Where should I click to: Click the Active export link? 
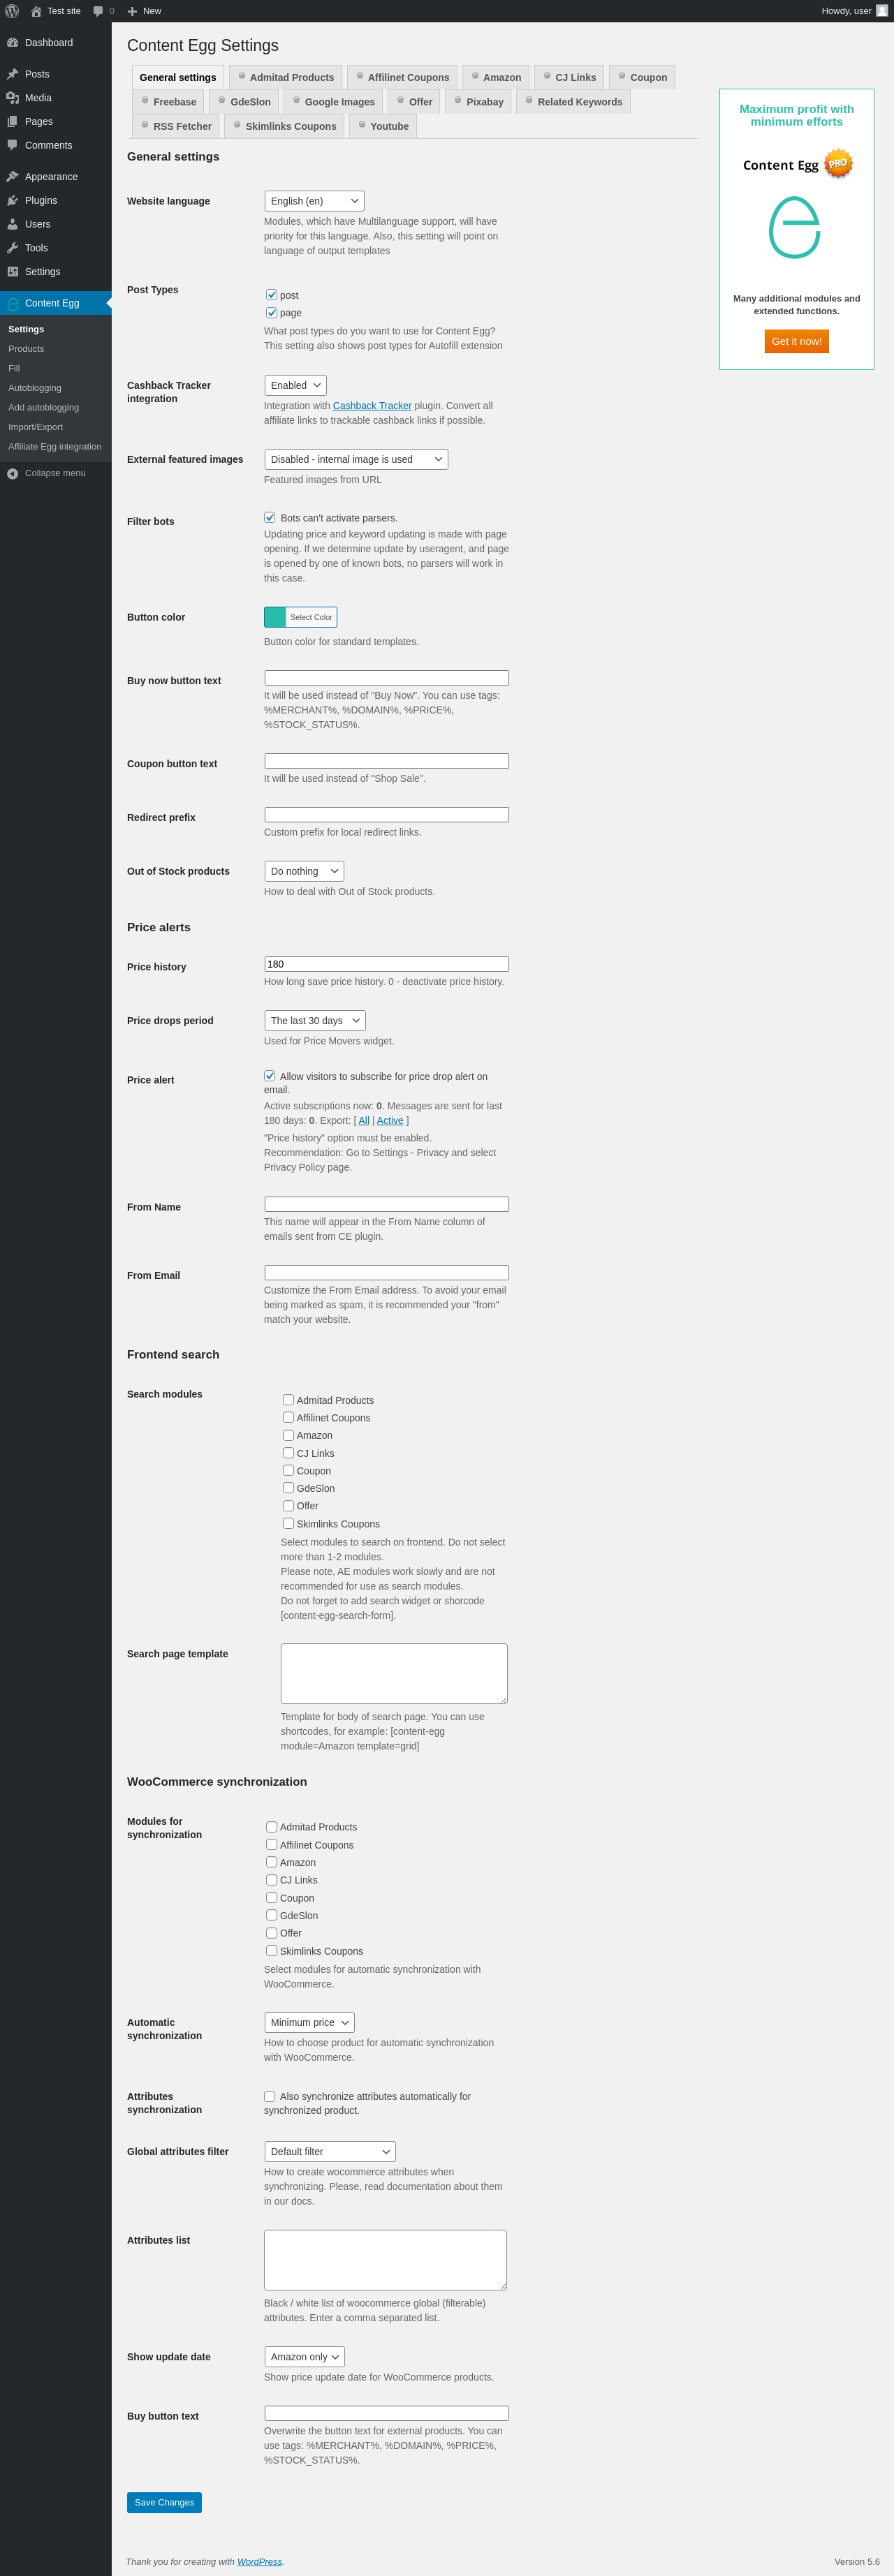tap(390, 1120)
